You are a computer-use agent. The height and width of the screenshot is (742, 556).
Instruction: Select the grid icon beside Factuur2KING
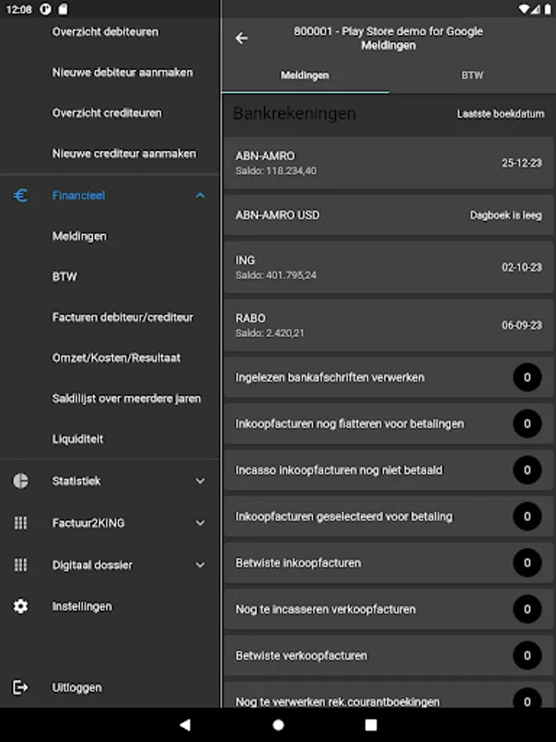20,523
